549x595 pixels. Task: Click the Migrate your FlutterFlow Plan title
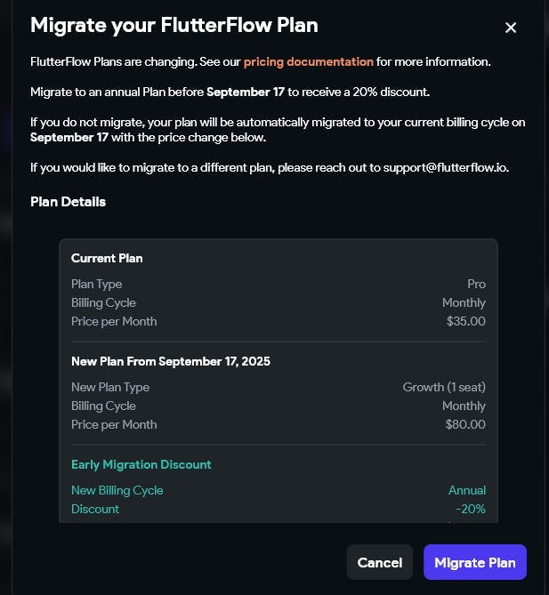174,25
